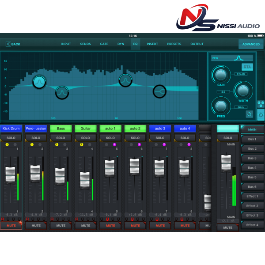
Task: Mute the Kick Drum channel
Action: pyautogui.click(x=11, y=225)
